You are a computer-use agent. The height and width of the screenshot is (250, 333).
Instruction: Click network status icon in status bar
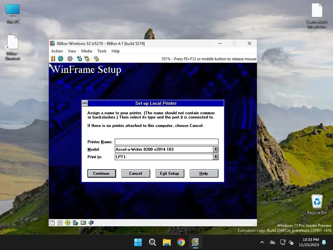click(75, 223)
